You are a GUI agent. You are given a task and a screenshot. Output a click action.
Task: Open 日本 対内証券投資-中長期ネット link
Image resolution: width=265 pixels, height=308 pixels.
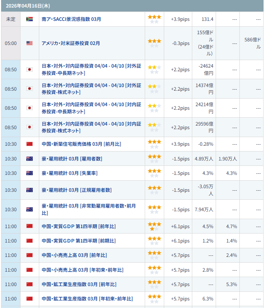point(91,108)
